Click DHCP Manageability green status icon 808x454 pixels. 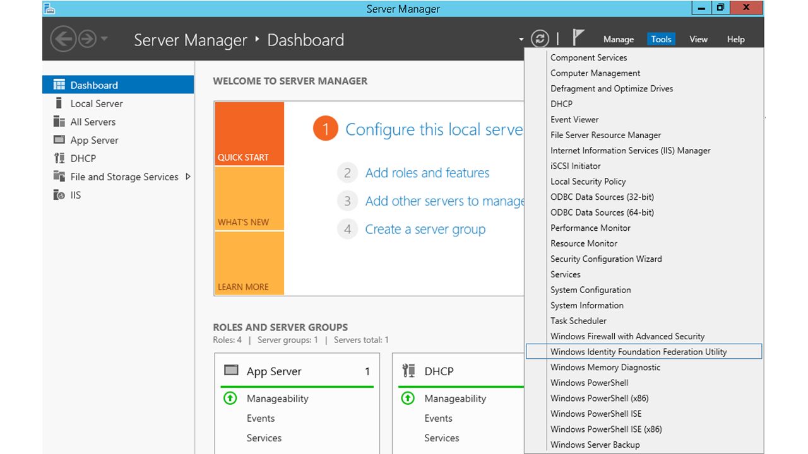[408, 399]
